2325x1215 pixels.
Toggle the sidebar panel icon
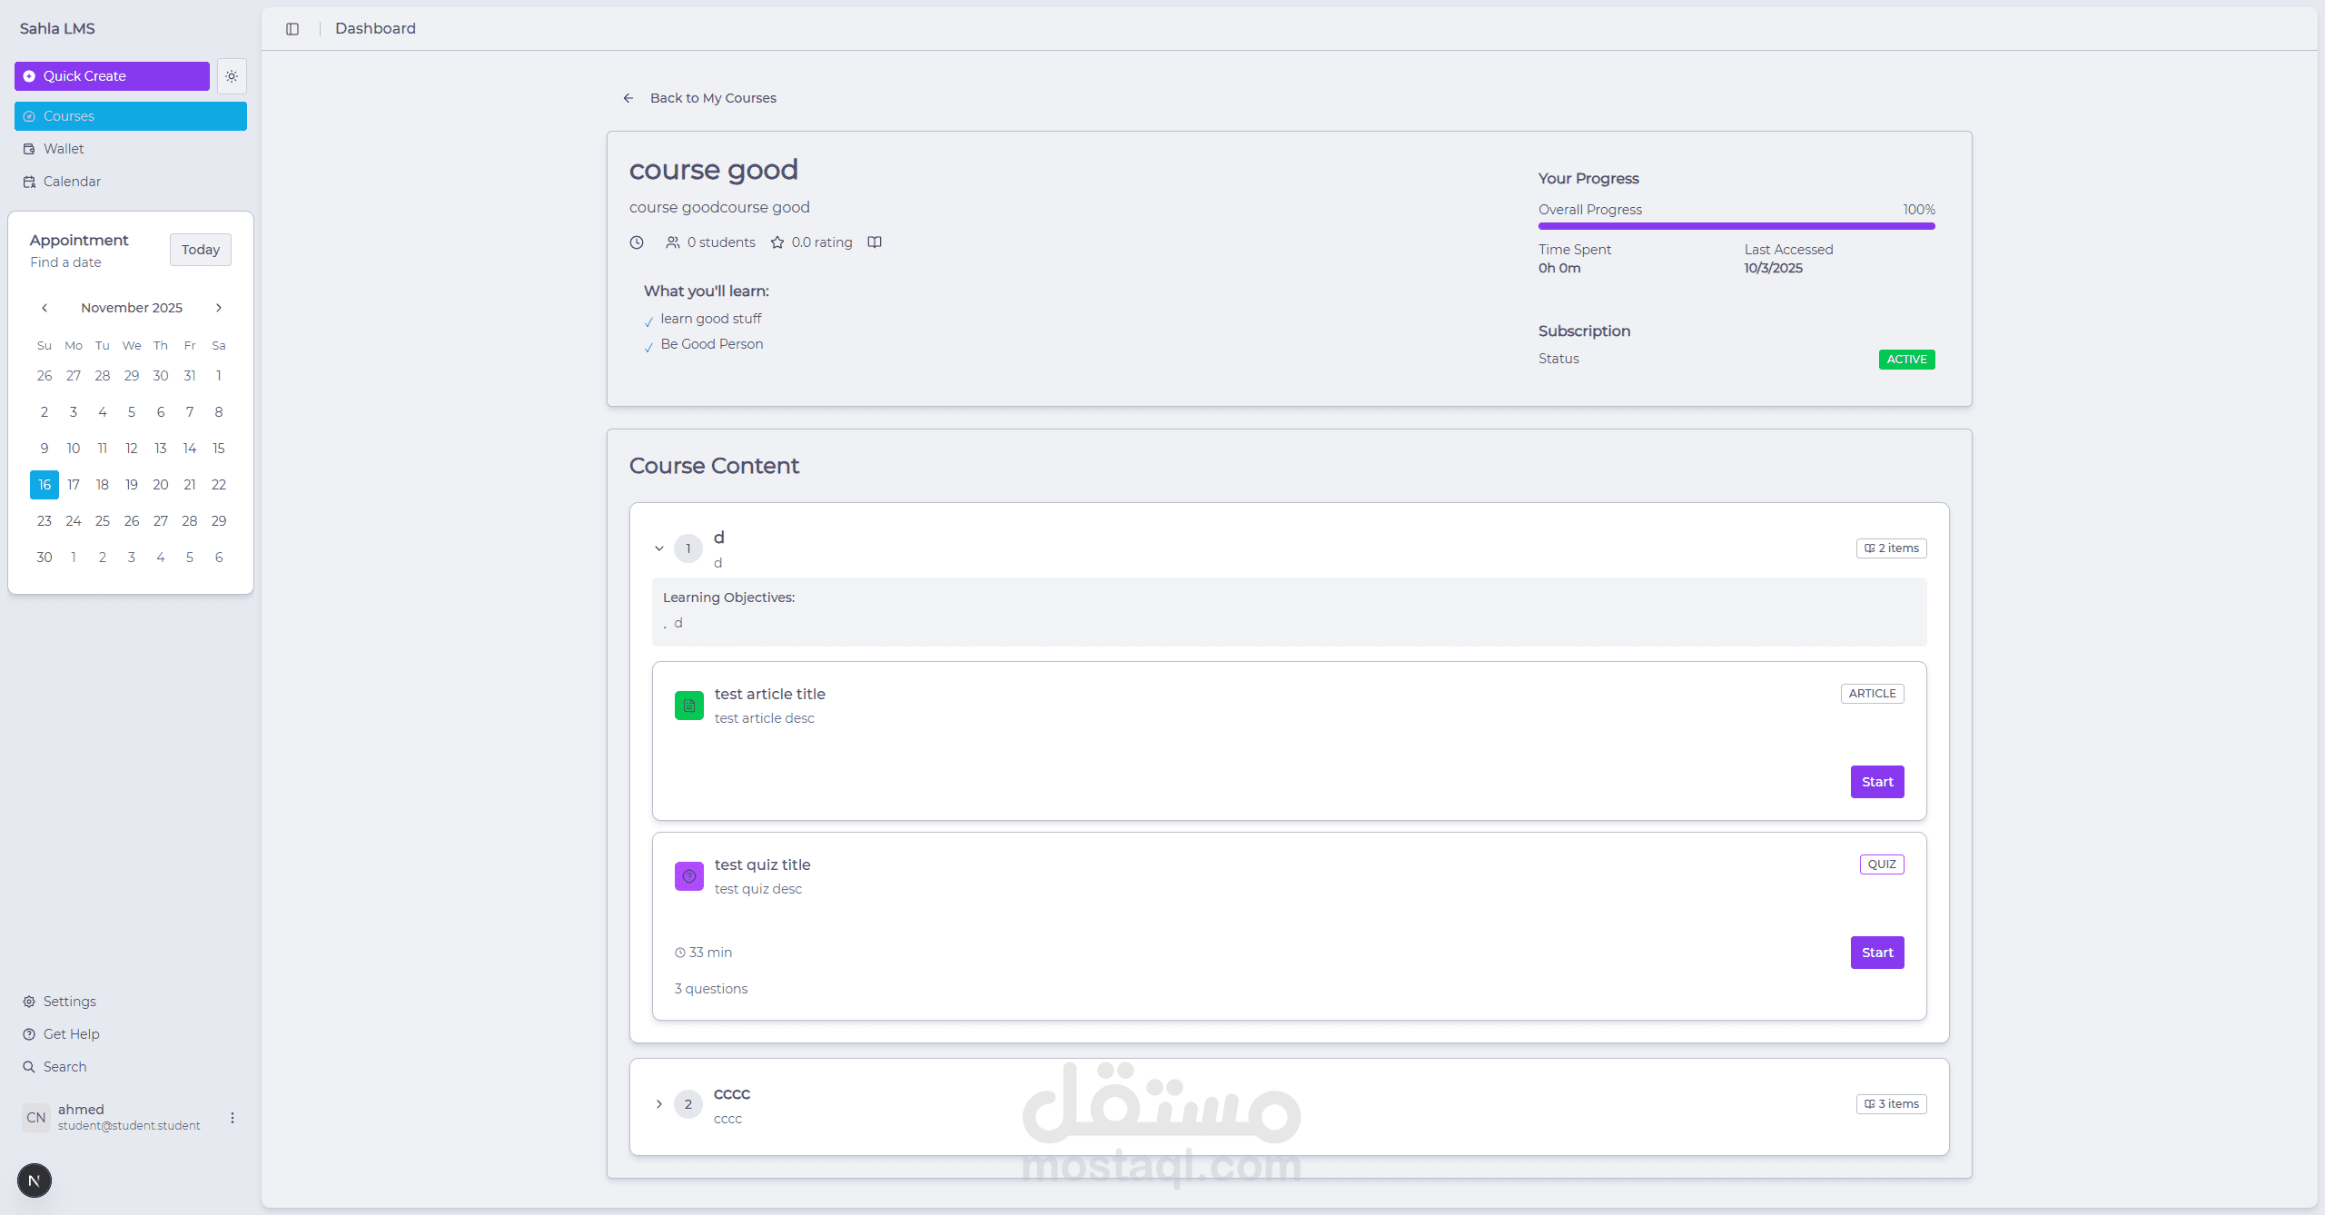[292, 29]
